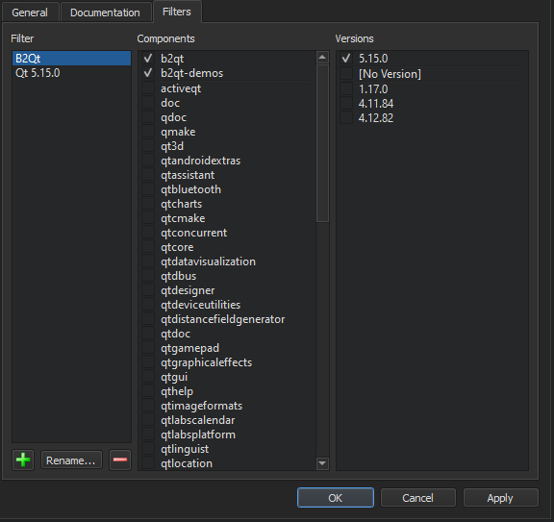This screenshot has width=554, height=522.
Task: Check the qtdoc checkbox
Action: tap(148, 334)
